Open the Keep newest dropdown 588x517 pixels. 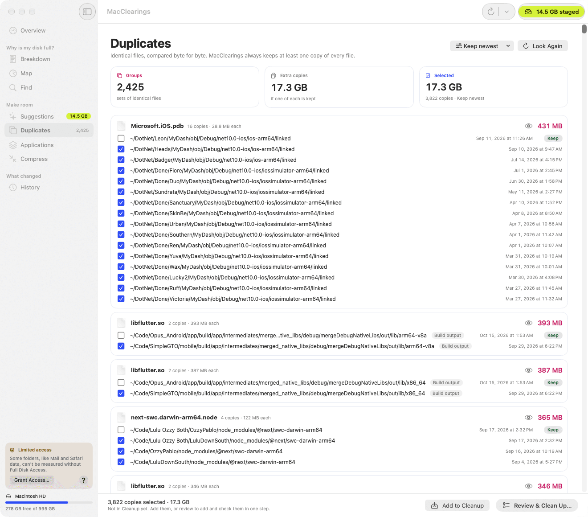tap(482, 46)
